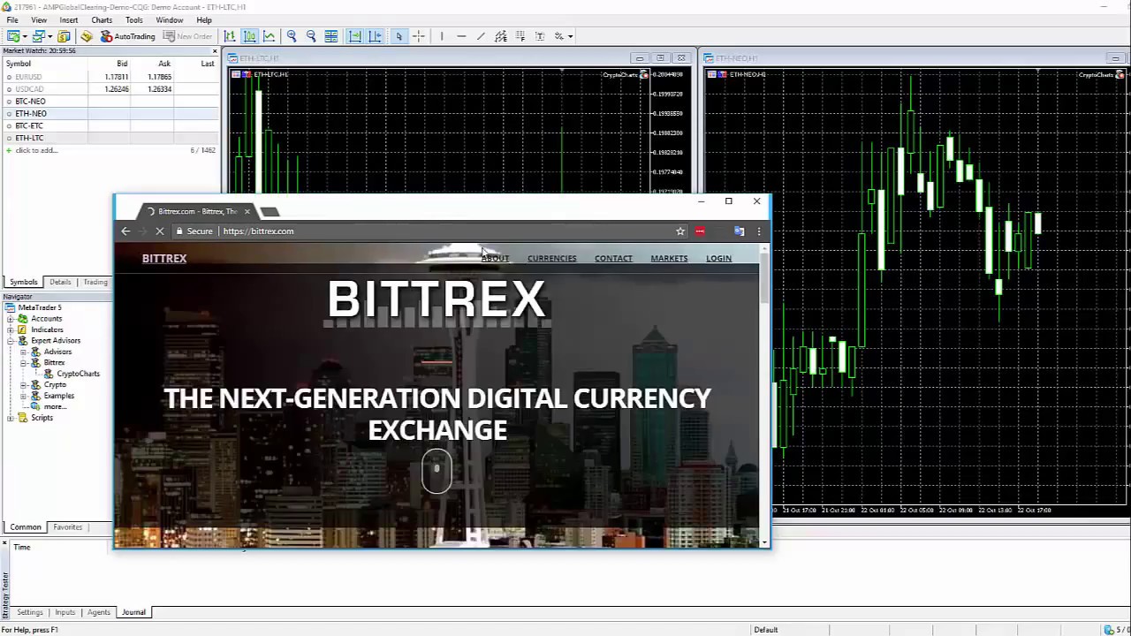Tile chart windows using toolbar icon

[x=330, y=36]
